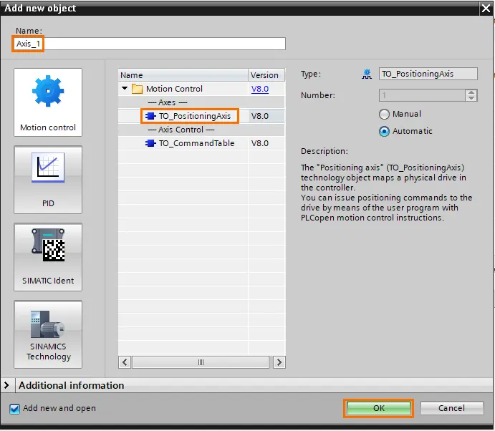The image size is (495, 431).
Task: Click the TO_CommandTable blue block icon
Action: click(x=150, y=143)
